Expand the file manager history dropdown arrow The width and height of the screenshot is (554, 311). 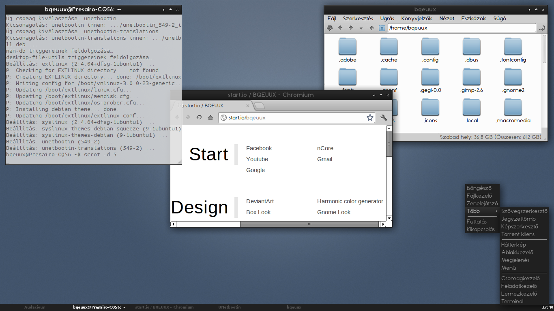[361, 28]
